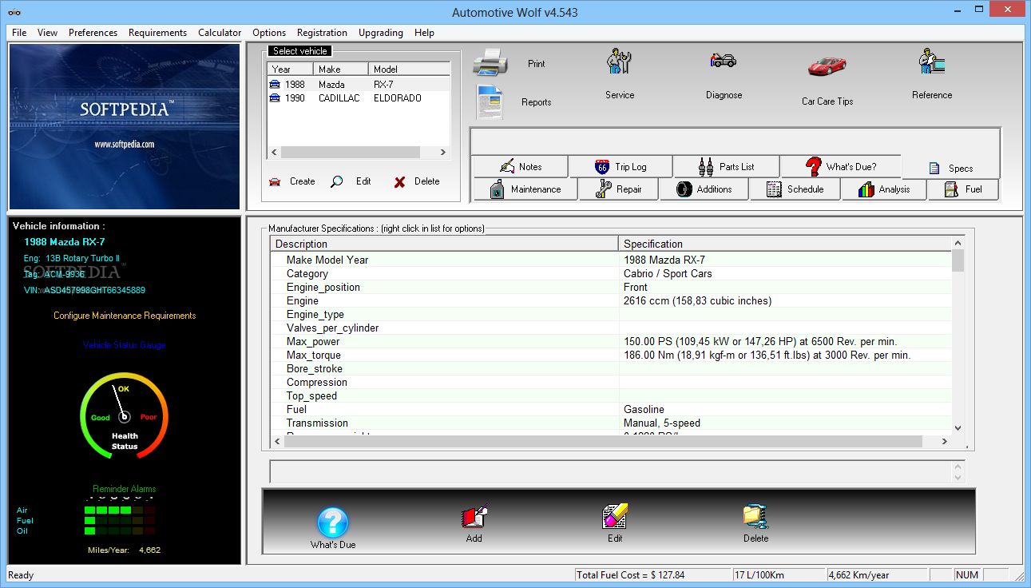
Task: Click the Delete vehicle red X icon
Action: point(400,182)
